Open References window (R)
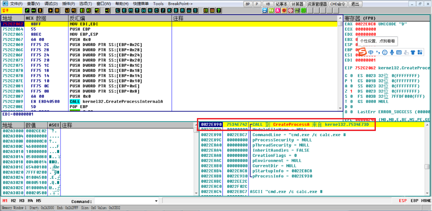Screen dimensions: 432x211 [x=182, y=10]
